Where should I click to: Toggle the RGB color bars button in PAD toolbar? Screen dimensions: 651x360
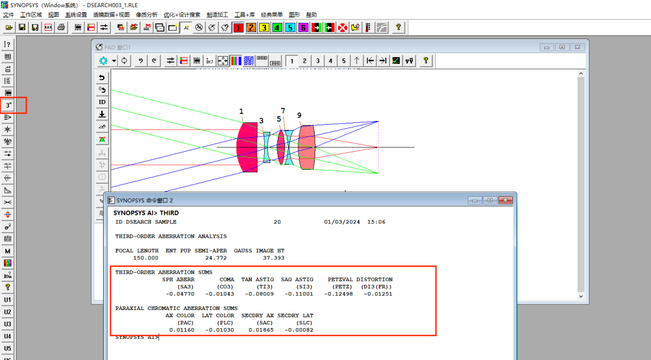point(236,61)
